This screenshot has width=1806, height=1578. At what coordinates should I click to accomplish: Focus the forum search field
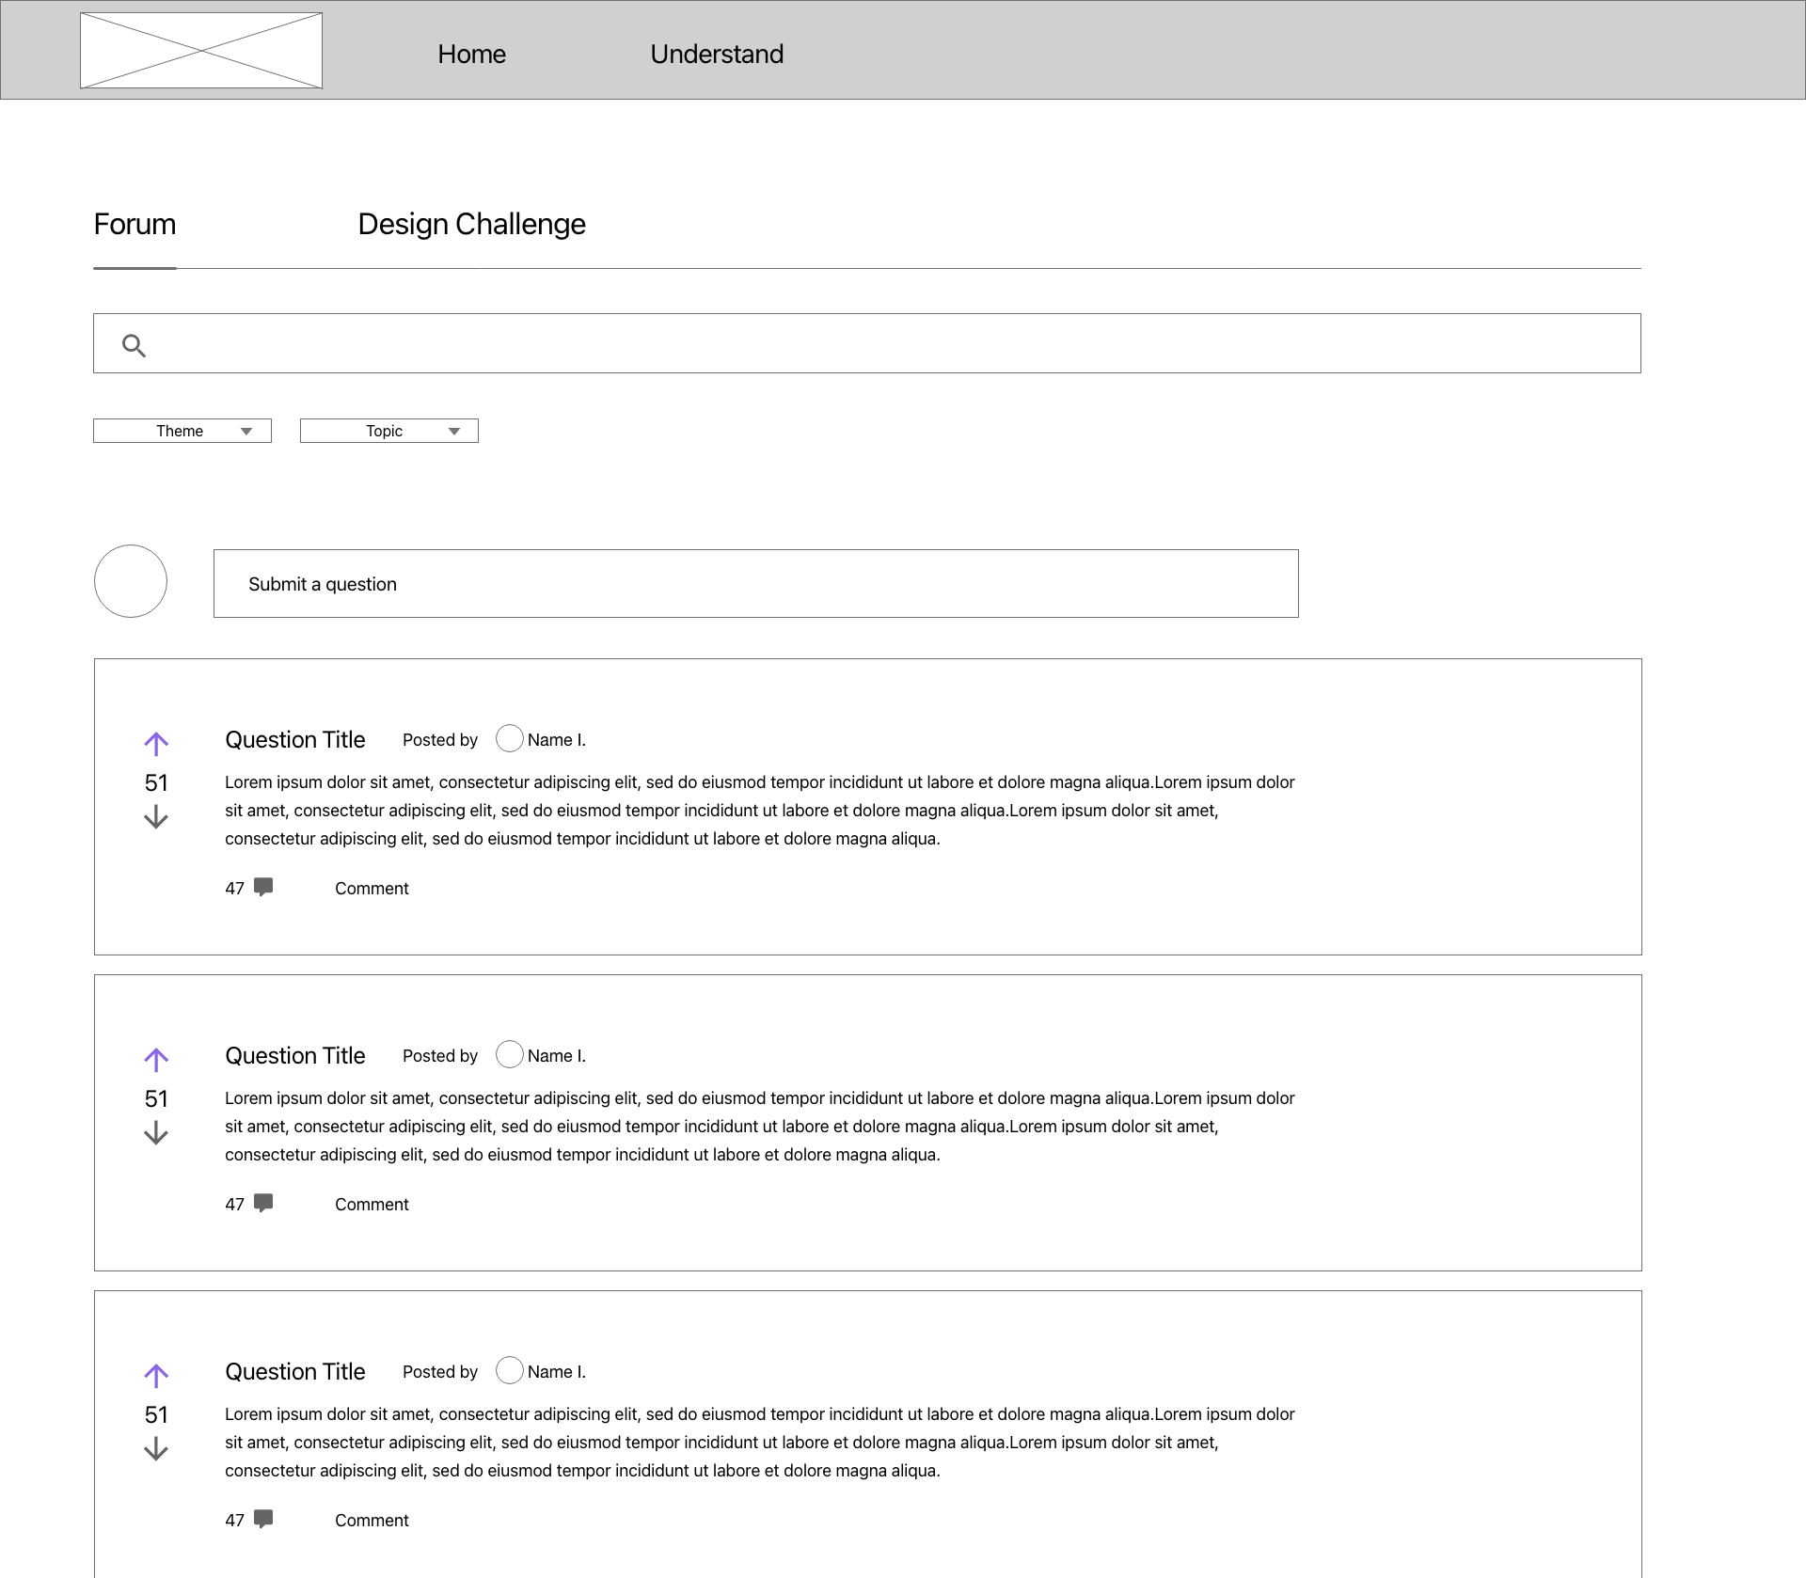point(866,343)
